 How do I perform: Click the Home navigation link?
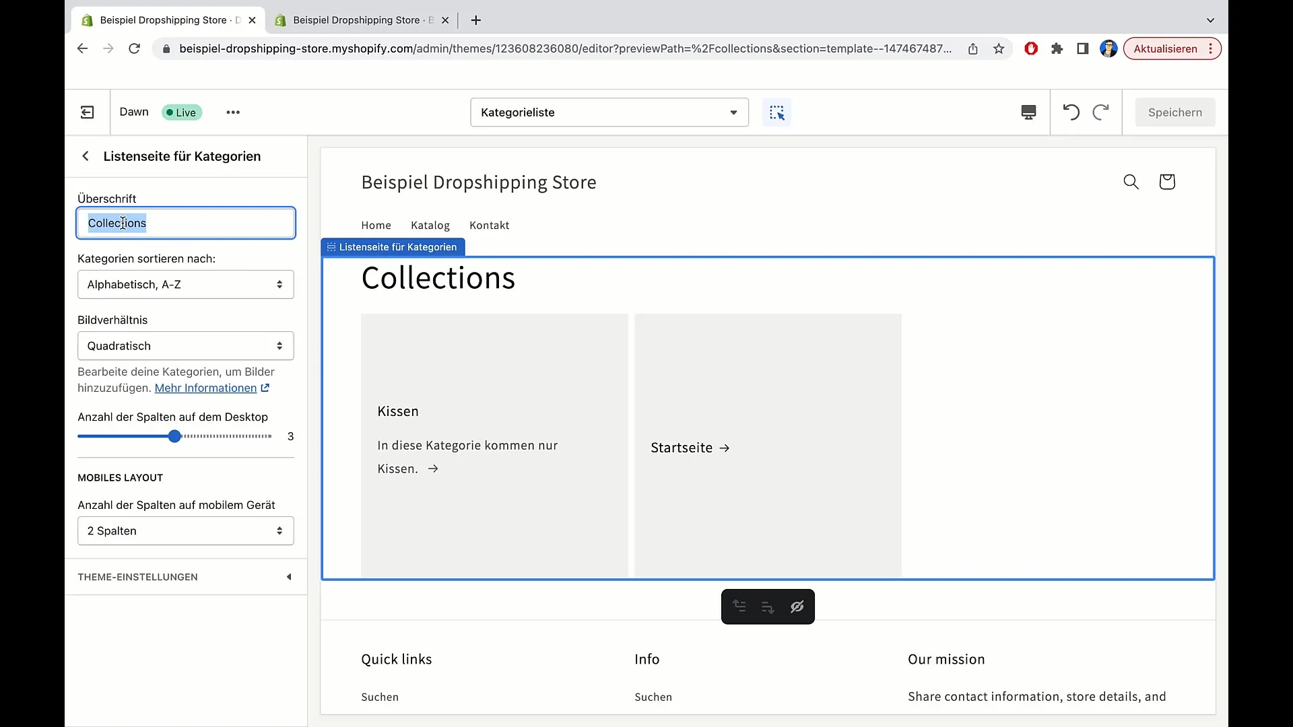coord(376,226)
